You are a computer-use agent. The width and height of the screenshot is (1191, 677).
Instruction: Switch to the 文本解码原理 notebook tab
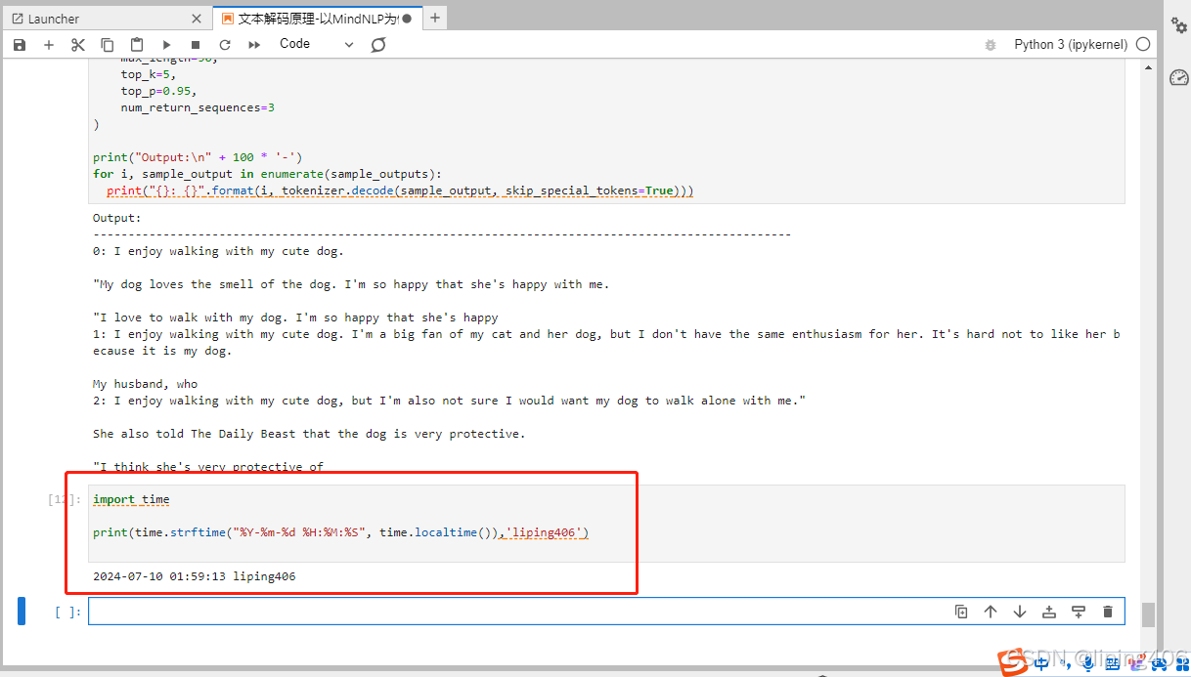click(x=317, y=19)
